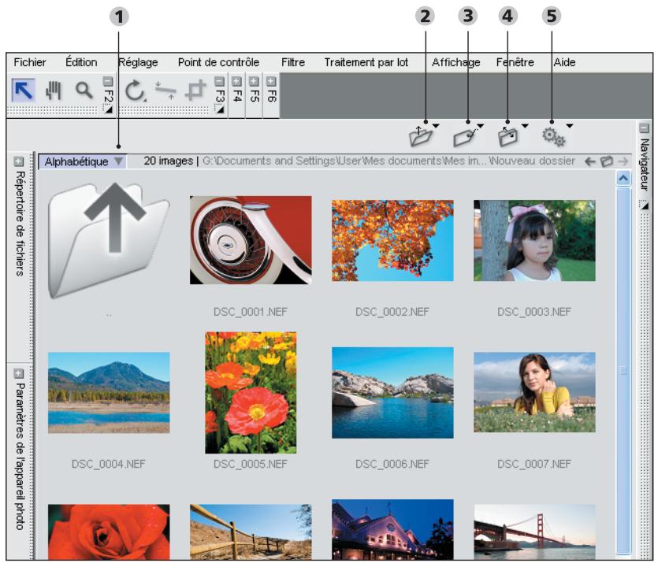This screenshot has height=563, width=658.
Task: Select the DSC_0007.NEF woman thumbnail
Action: [x=534, y=392]
